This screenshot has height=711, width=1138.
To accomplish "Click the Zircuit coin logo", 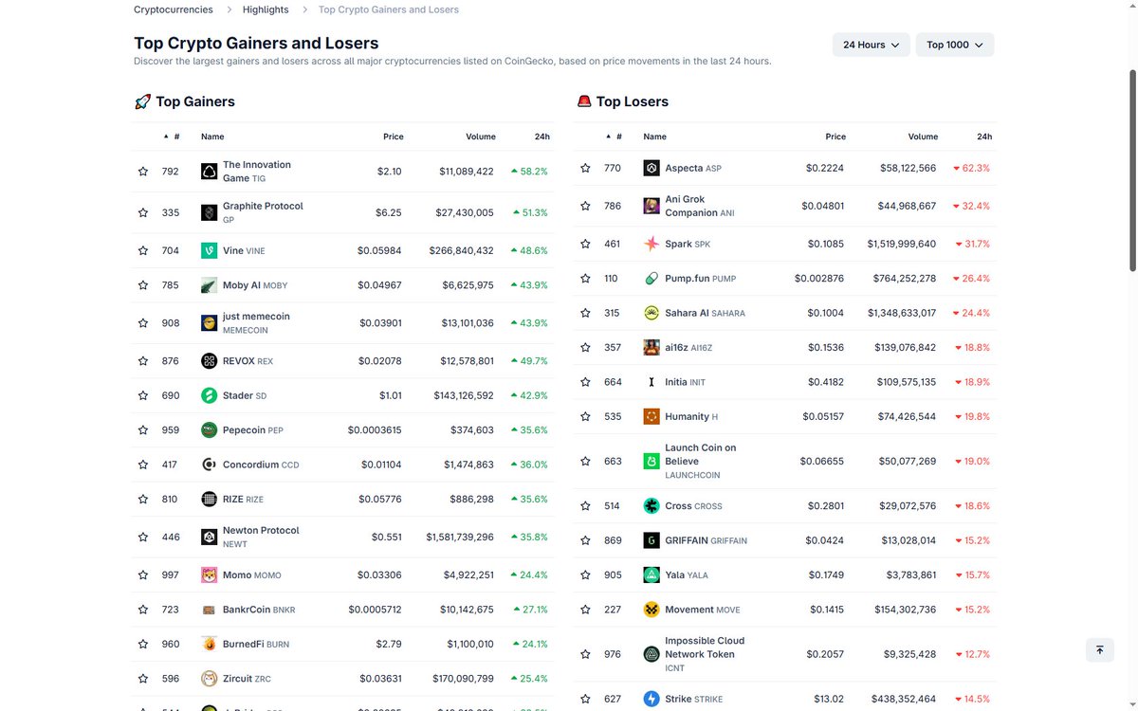I will [x=210, y=679].
